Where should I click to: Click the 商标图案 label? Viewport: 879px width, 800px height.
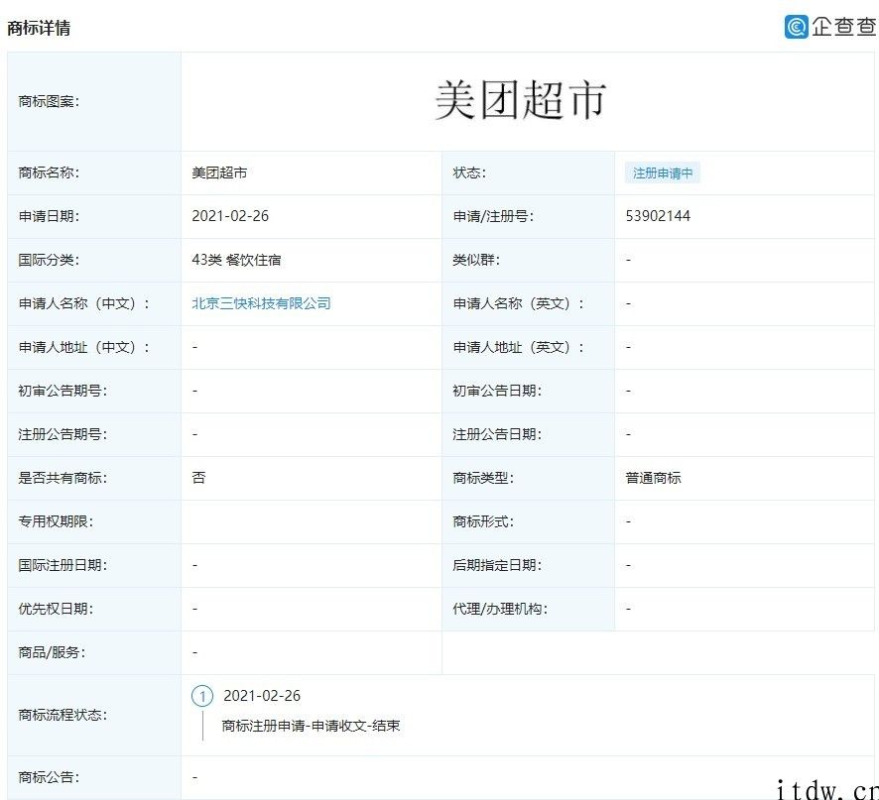[x=49, y=101]
